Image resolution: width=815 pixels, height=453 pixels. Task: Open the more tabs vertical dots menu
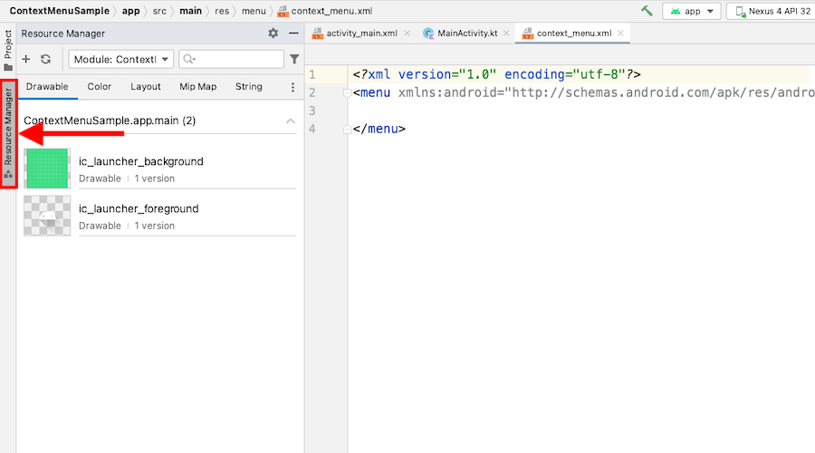(292, 87)
